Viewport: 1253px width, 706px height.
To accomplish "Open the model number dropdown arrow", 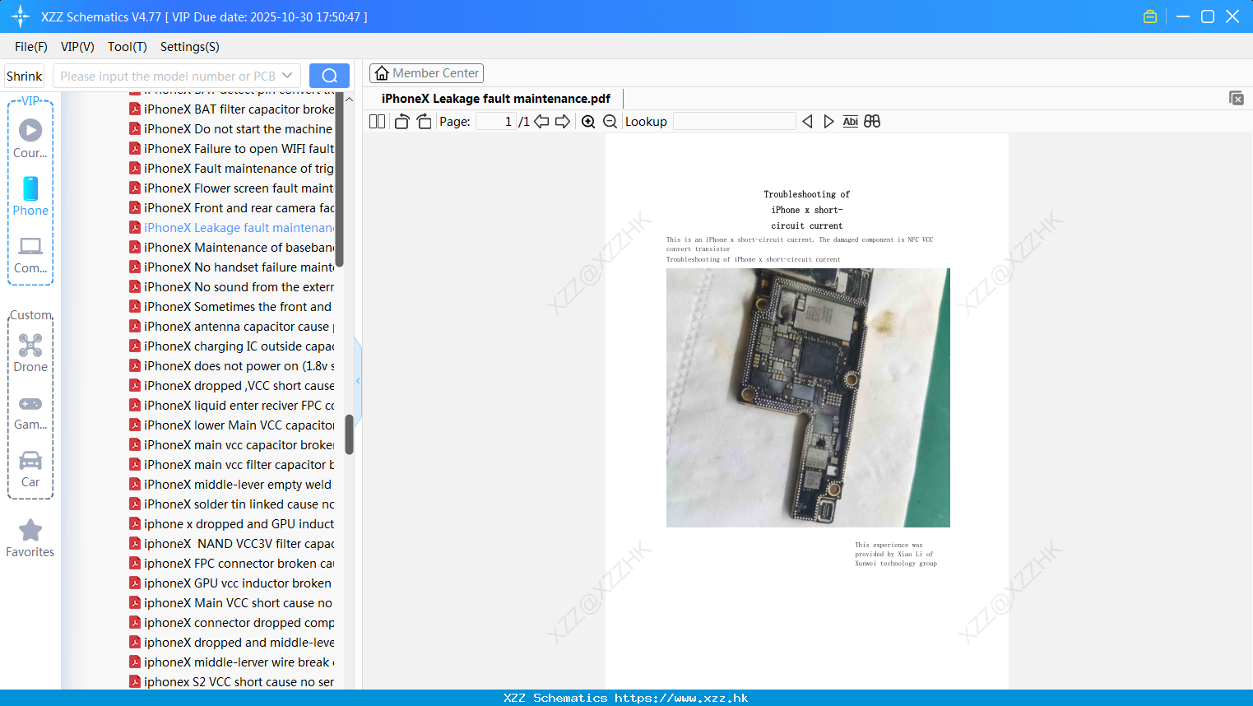I will 287,76.
